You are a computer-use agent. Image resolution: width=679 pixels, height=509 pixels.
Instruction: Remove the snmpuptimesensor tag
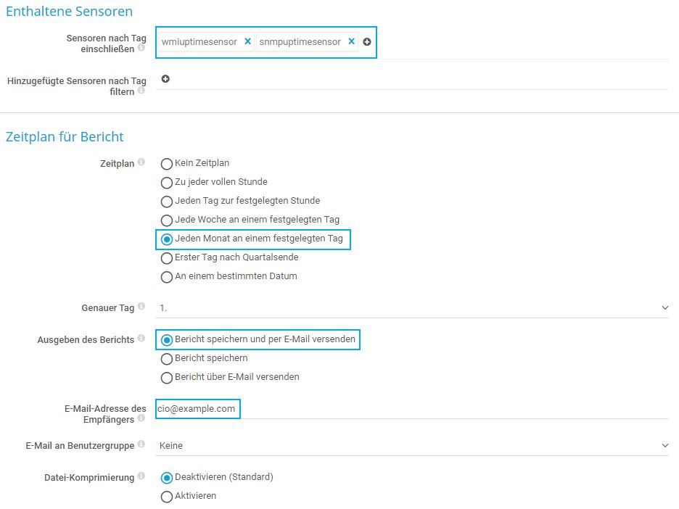pos(351,42)
